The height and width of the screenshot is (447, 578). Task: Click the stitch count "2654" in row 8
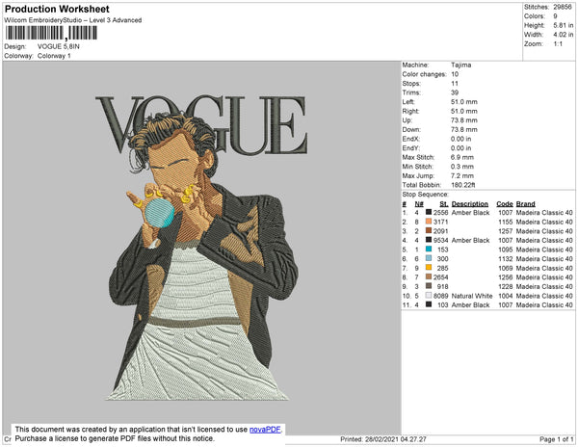point(440,277)
